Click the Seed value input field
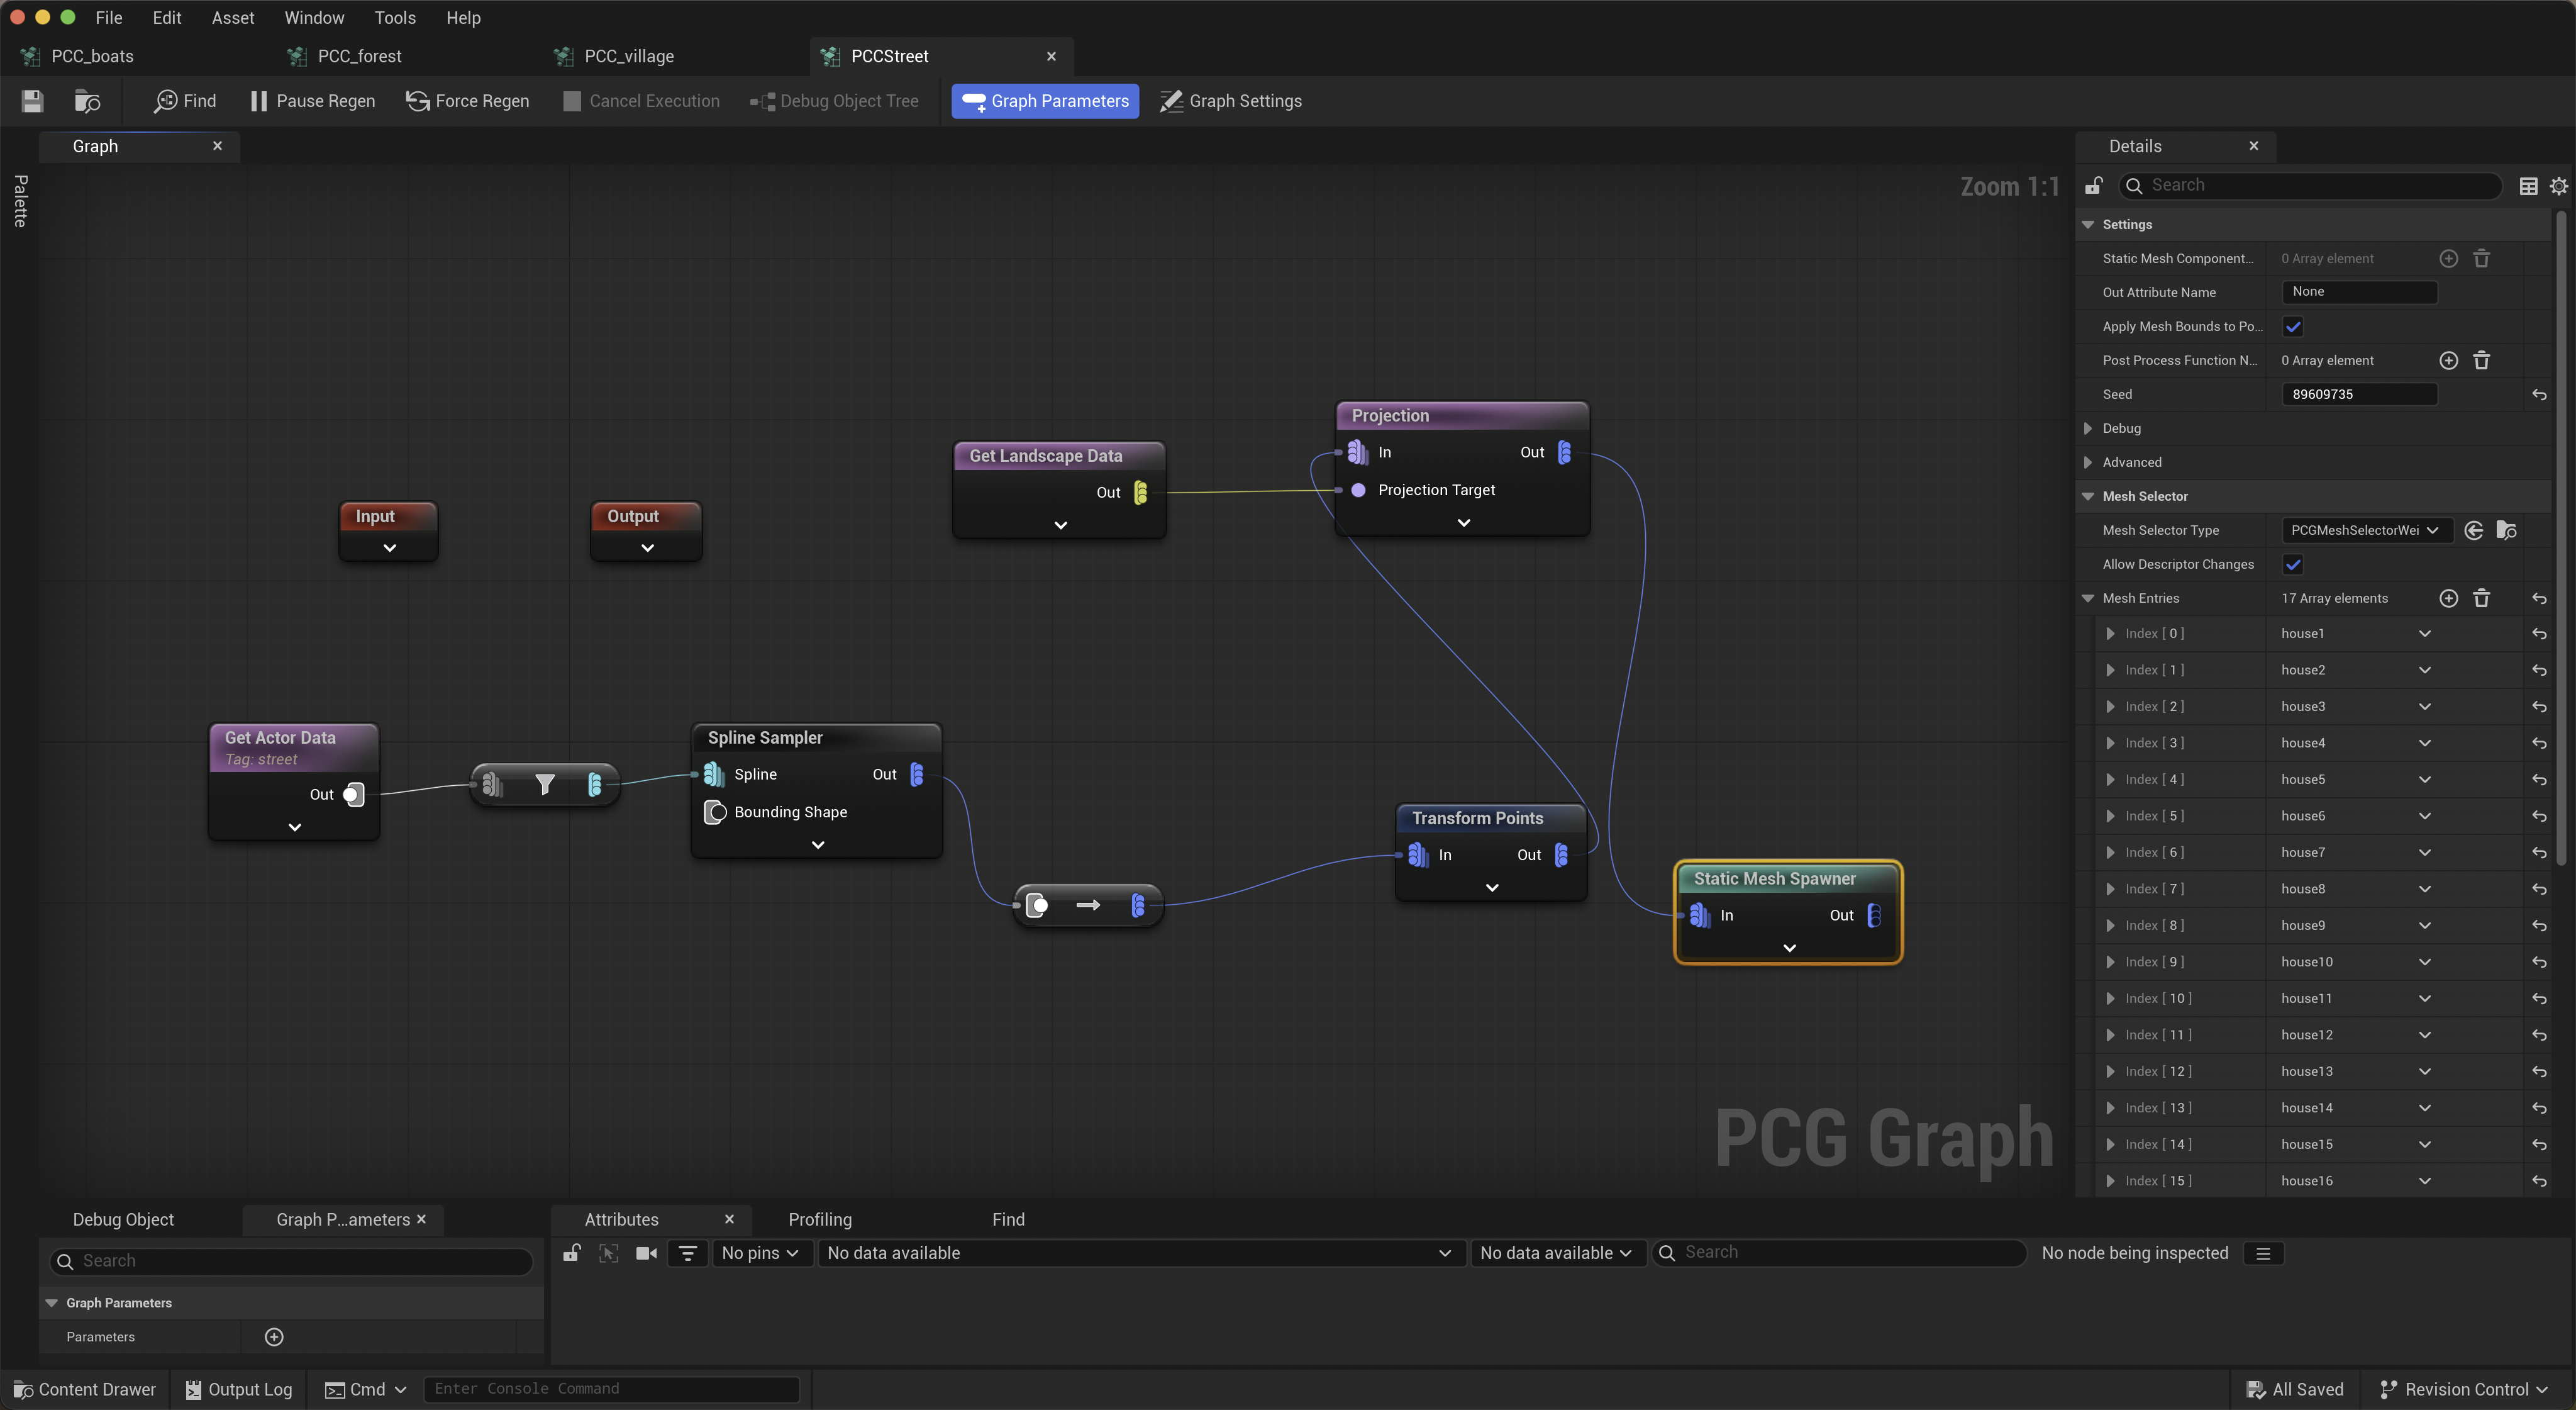 (x=2358, y=394)
